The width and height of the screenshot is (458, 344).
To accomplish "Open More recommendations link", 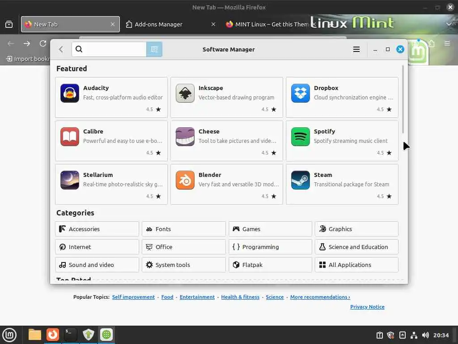I will tap(320, 297).
